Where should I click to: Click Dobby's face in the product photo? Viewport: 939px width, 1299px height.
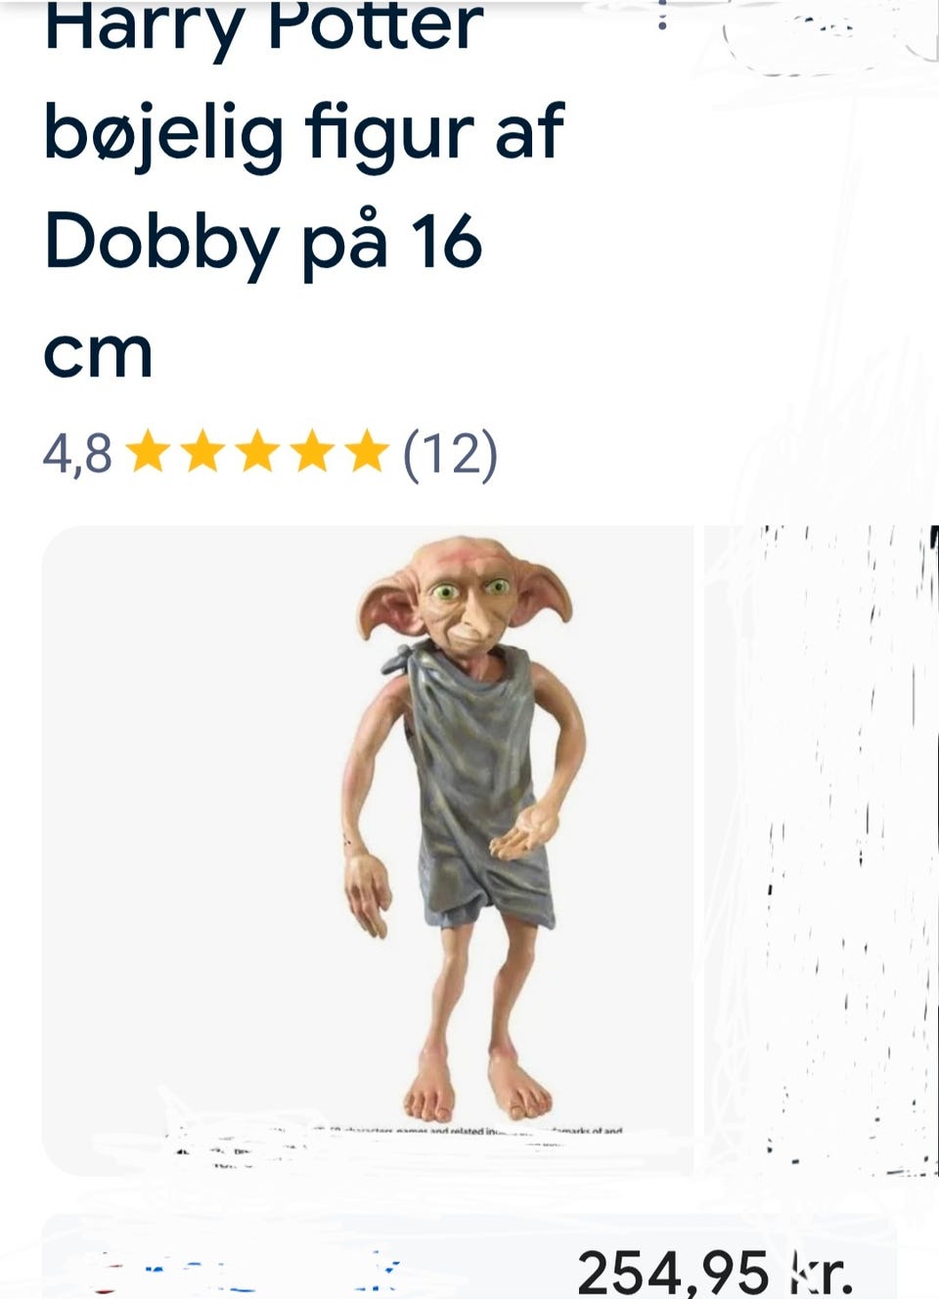468,599
